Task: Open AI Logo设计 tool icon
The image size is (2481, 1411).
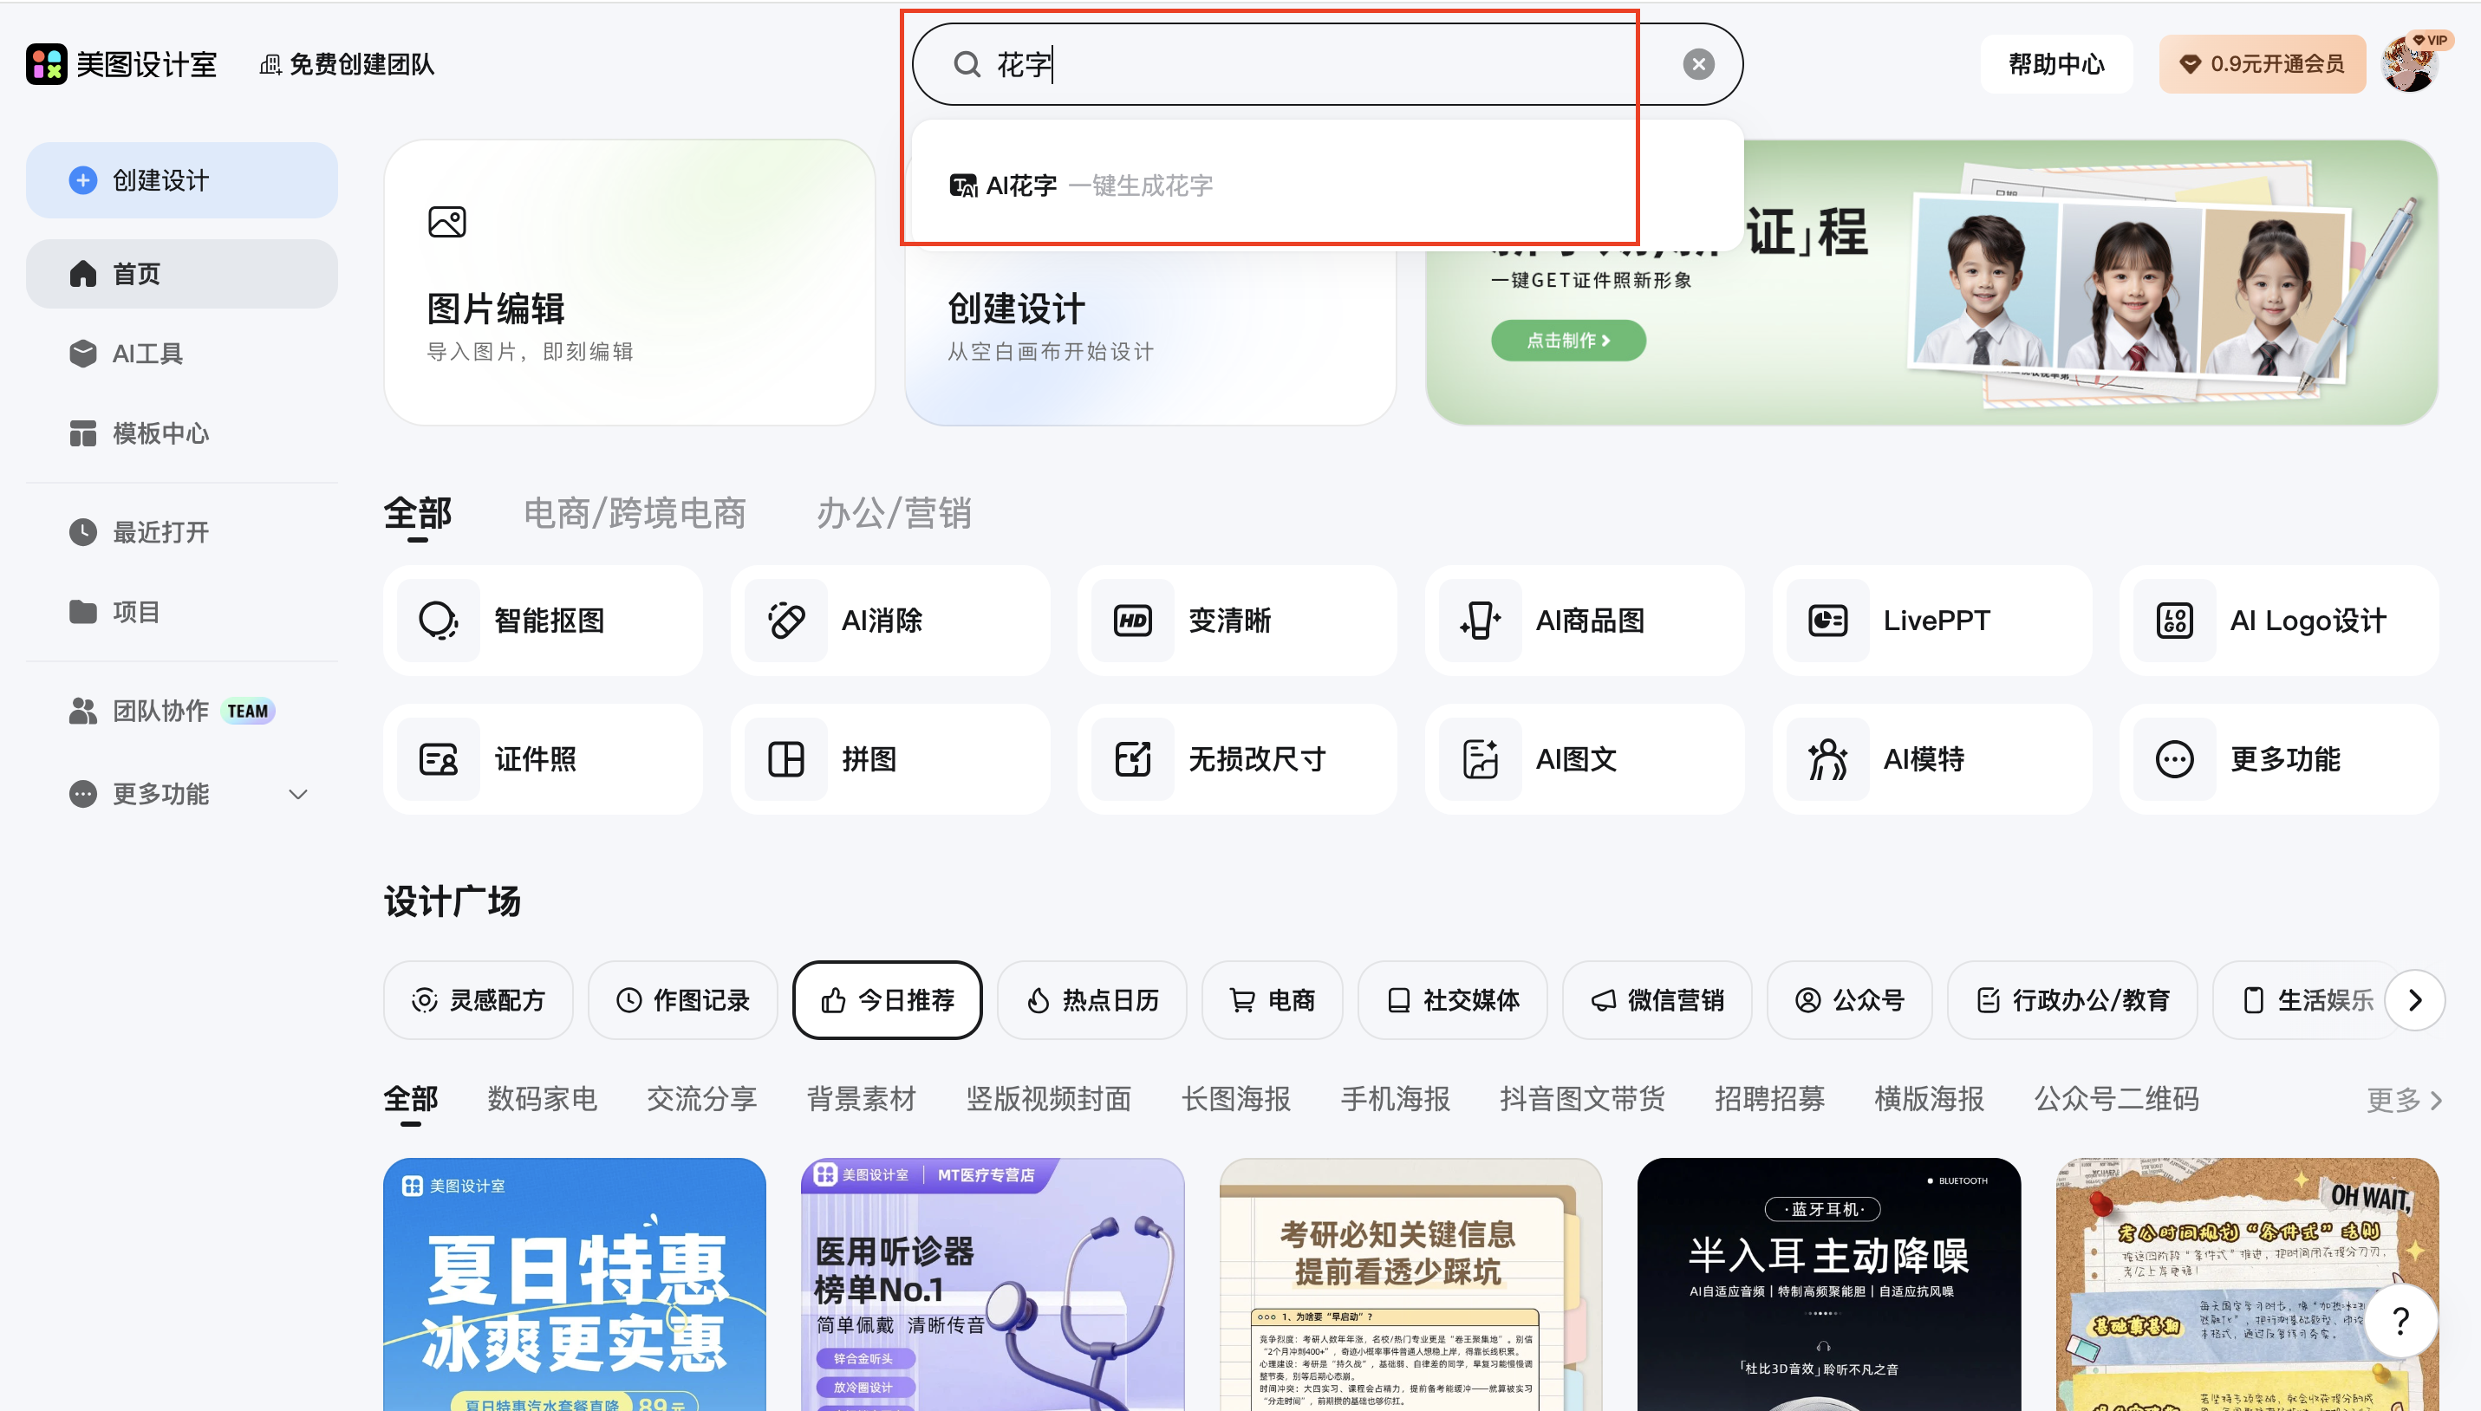Action: [x=2175, y=621]
